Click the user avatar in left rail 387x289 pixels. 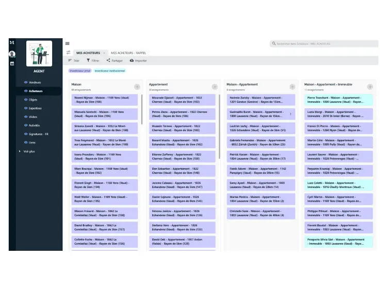click(x=12, y=54)
